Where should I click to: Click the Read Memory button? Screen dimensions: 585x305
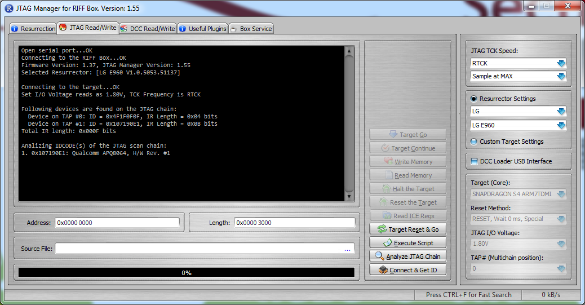408,175
